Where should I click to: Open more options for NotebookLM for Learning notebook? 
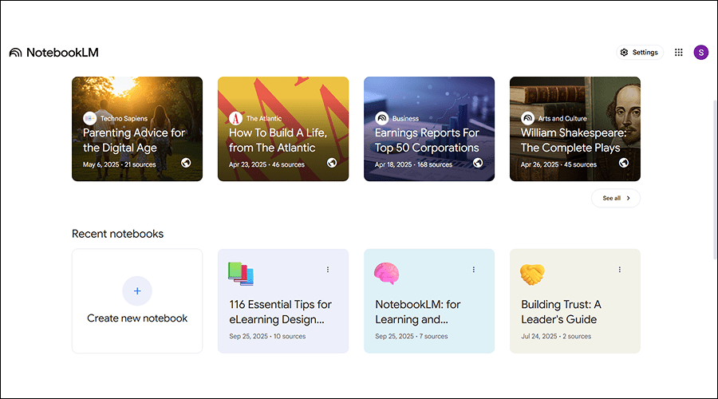(474, 270)
